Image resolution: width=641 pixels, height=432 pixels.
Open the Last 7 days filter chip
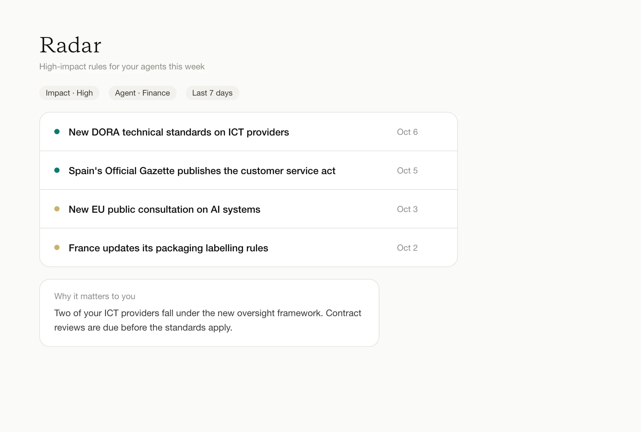click(213, 93)
